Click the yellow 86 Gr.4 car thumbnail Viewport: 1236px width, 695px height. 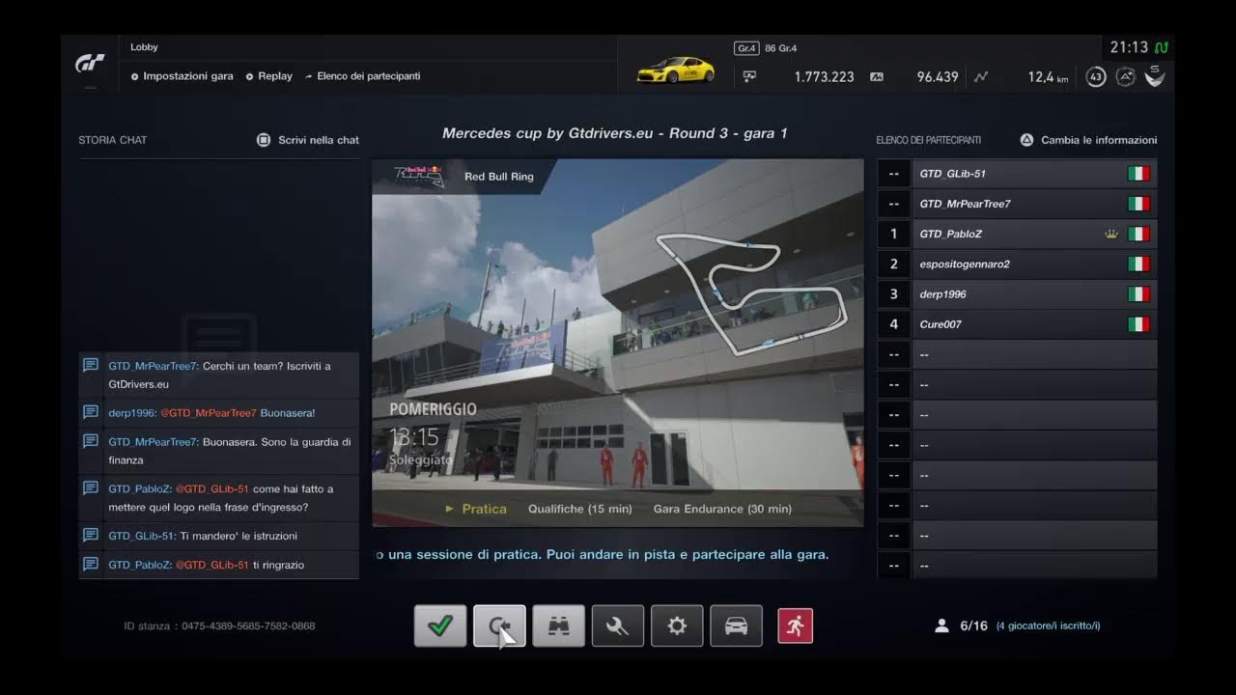676,69
